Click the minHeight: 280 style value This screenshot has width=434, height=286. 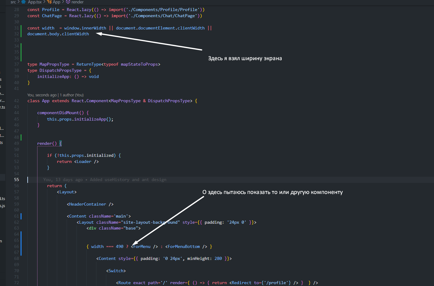[x=205, y=259]
